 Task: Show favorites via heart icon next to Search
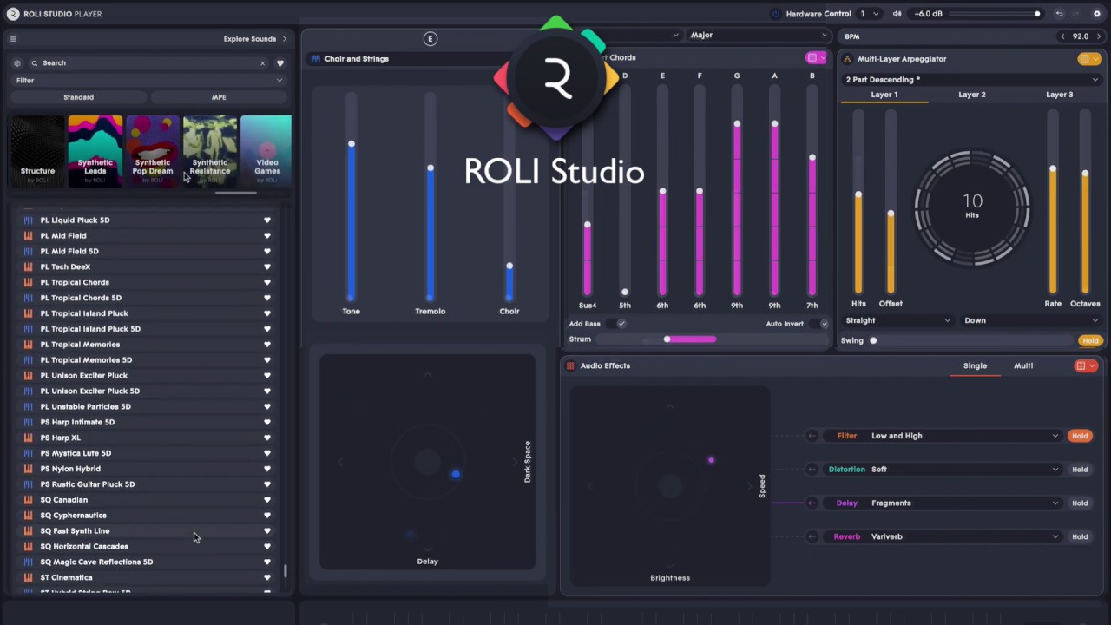click(x=279, y=63)
